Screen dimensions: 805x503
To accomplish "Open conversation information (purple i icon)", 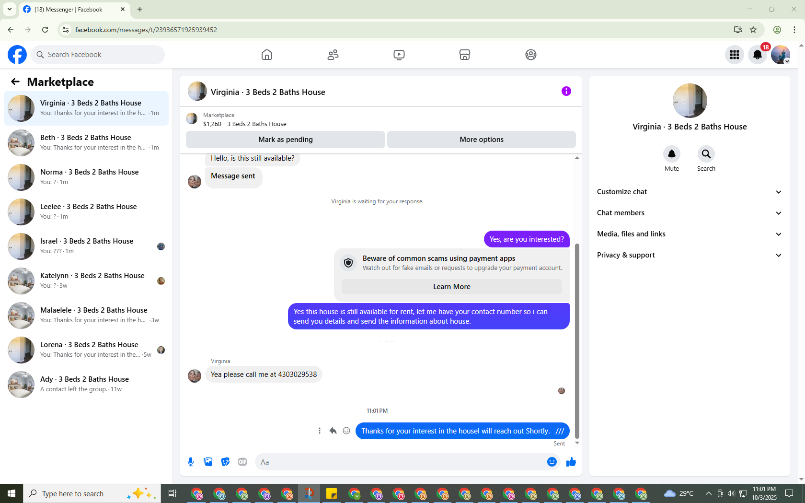I will 566,91.
